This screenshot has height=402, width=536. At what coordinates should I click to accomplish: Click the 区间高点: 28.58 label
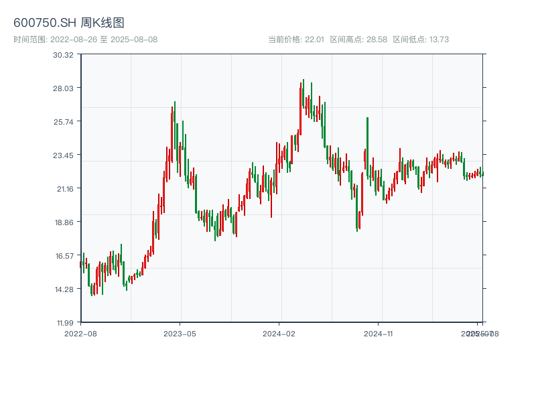pos(358,40)
